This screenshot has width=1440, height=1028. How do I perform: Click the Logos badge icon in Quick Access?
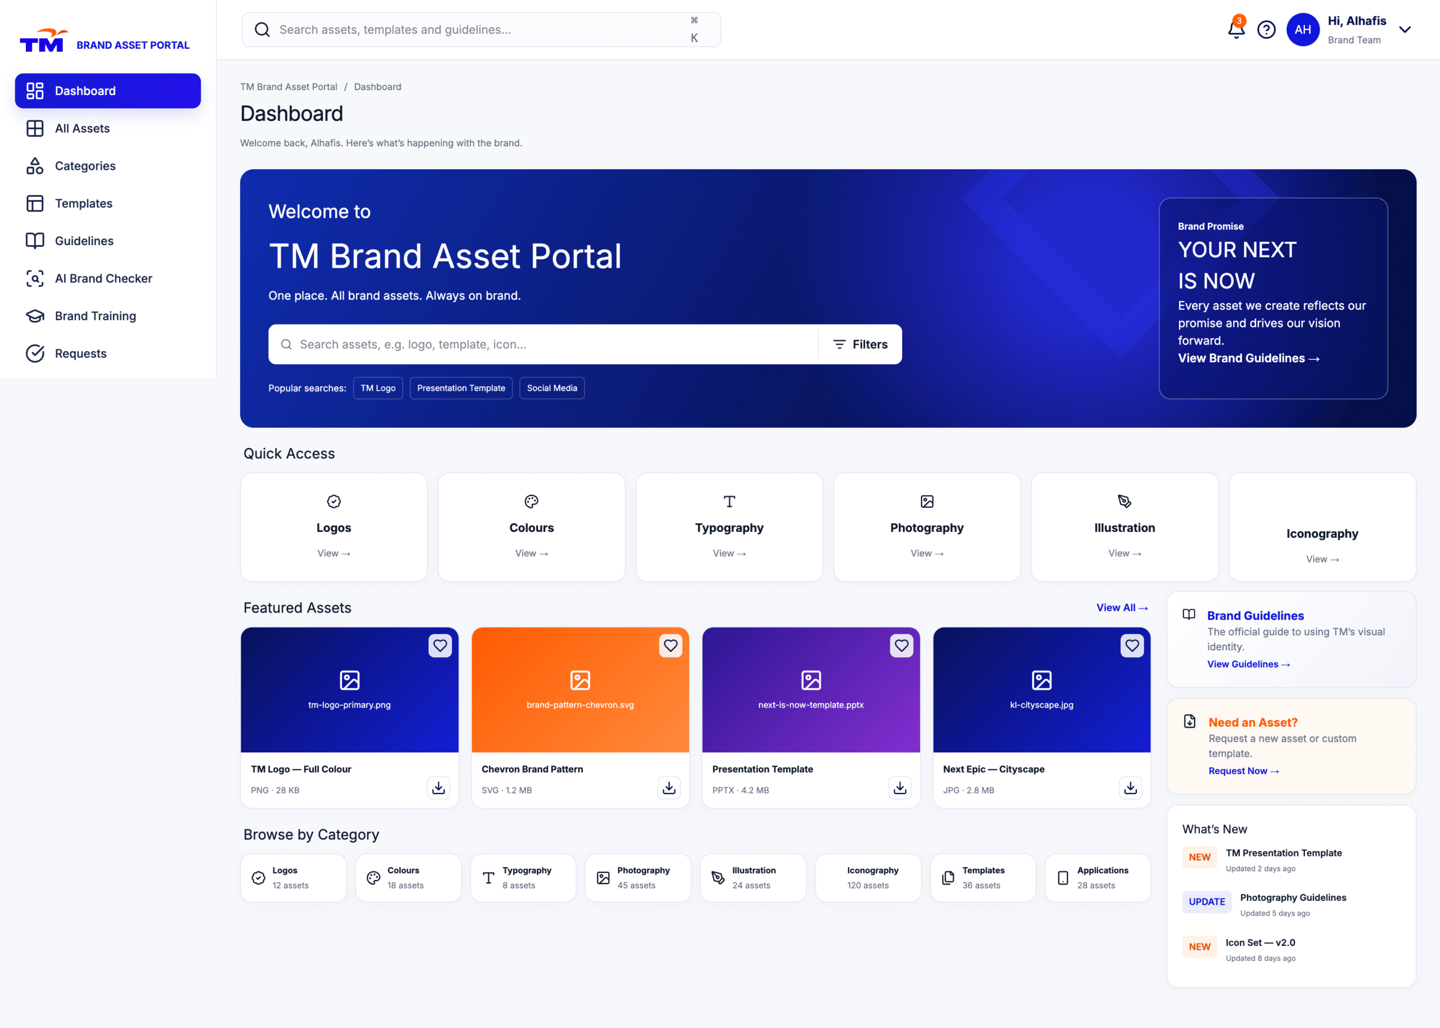click(x=334, y=501)
